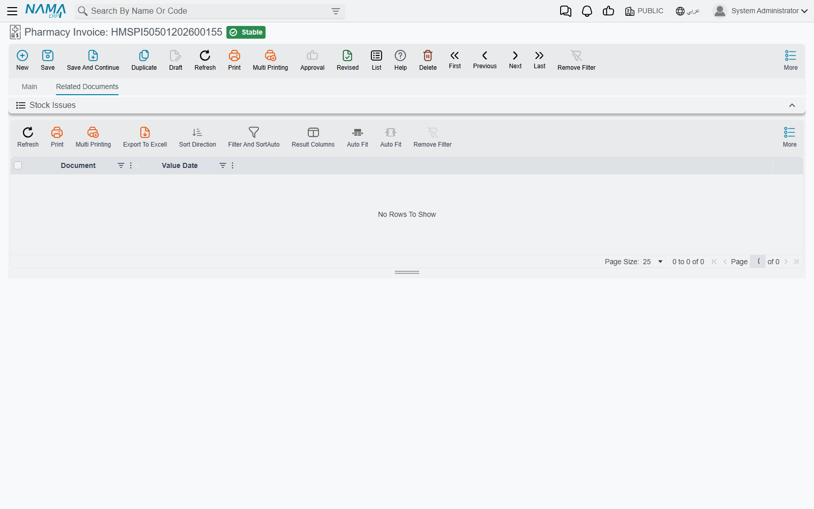814x509 pixels.
Task: Open Multi Printing in main toolbar
Action: click(270, 60)
